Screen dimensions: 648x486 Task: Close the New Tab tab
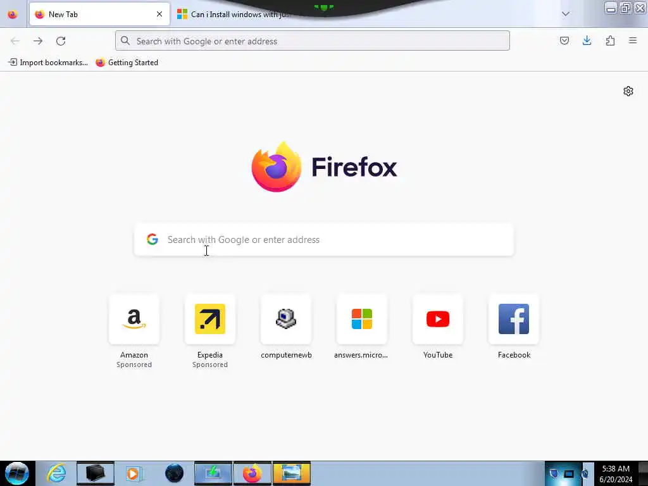(x=159, y=15)
